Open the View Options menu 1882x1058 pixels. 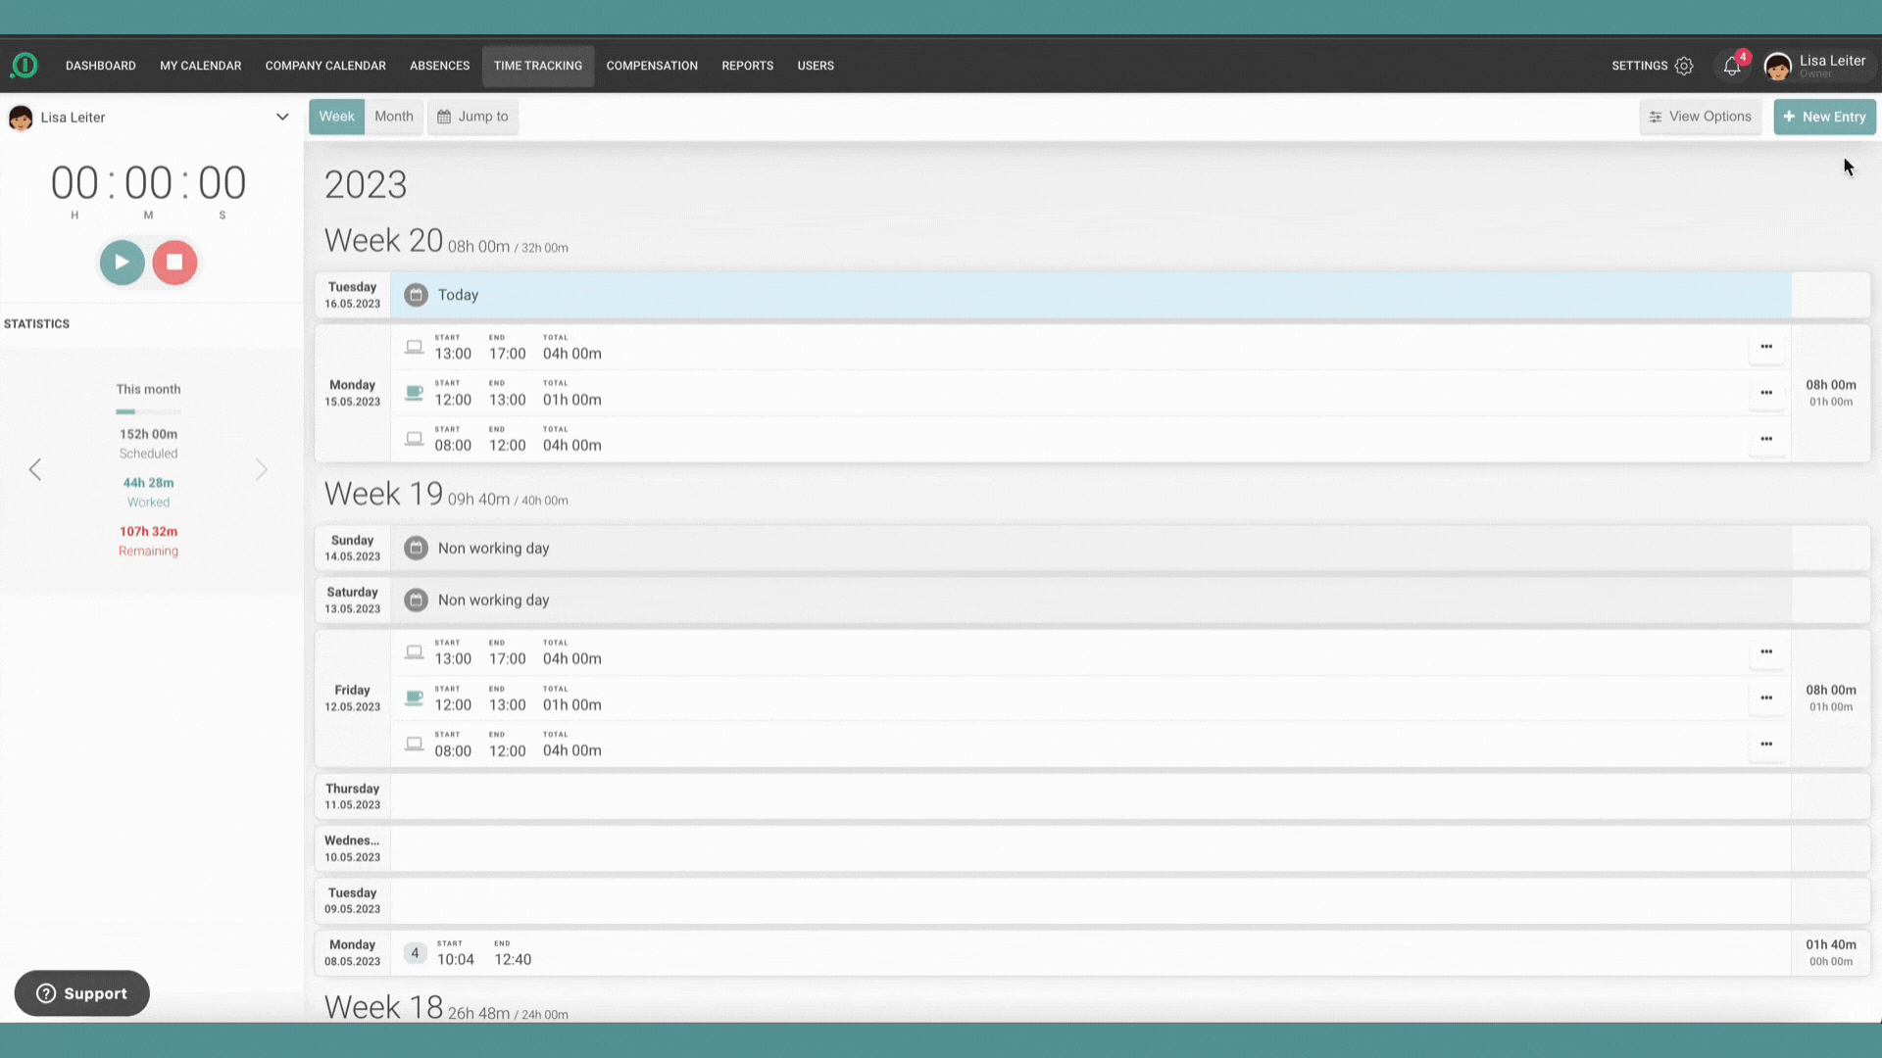[x=1700, y=117]
